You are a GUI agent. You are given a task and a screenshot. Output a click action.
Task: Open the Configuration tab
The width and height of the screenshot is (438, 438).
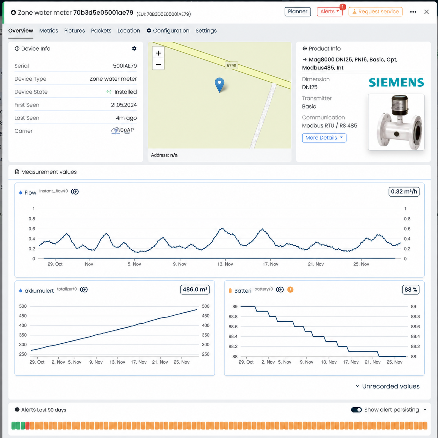coord(168,31)
